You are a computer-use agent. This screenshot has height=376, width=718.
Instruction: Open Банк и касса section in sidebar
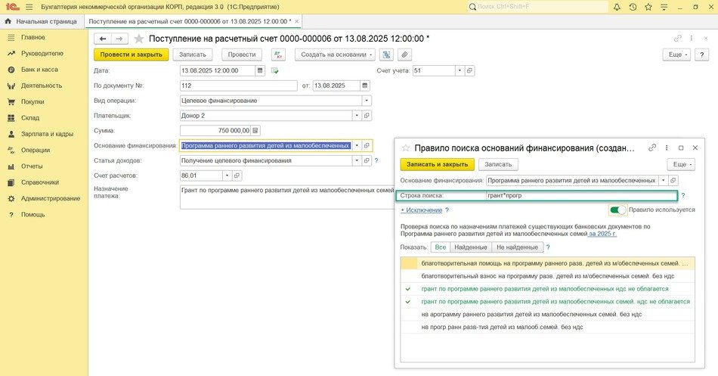39,70
